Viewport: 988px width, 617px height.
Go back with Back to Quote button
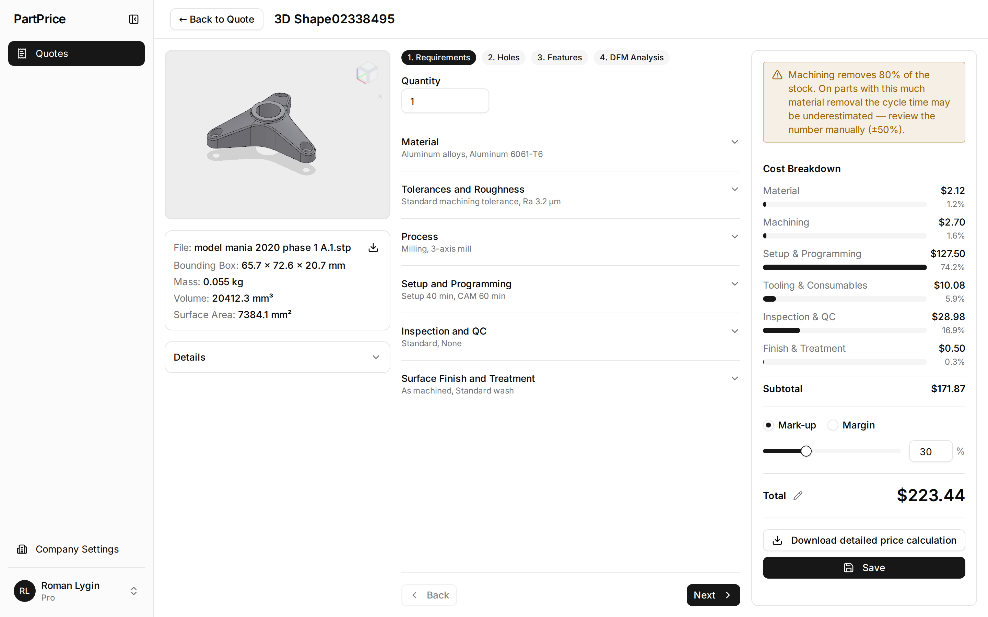[217, 19]
